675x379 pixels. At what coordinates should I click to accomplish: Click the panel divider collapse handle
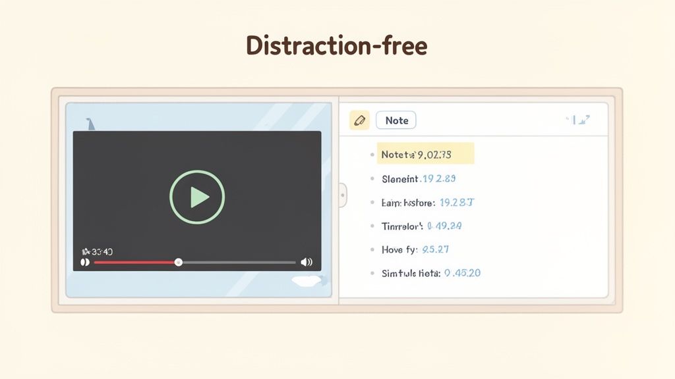[343, 195]
